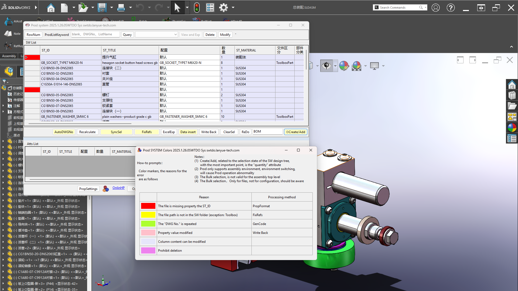
Task: Click the Rebuild traffic light icon
Action: pos(197,8)
